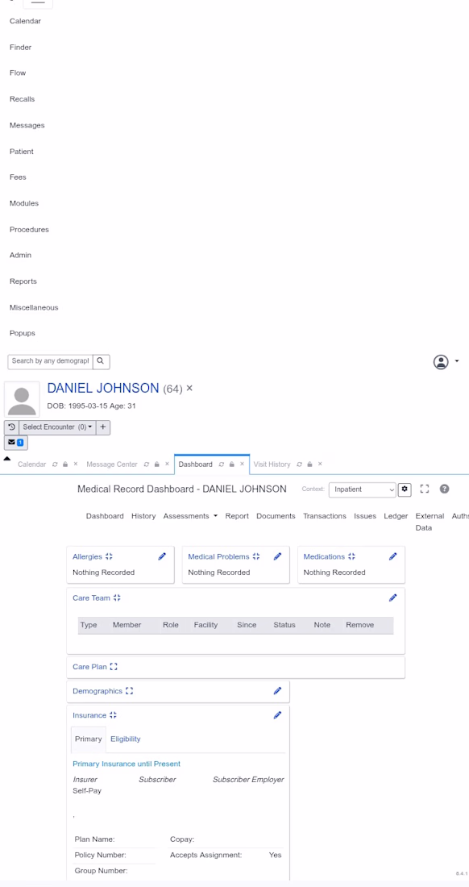This screenshot has width=469, height=887.
Task: Lock the Visit History tab
Action: click(x=309, y=464)
